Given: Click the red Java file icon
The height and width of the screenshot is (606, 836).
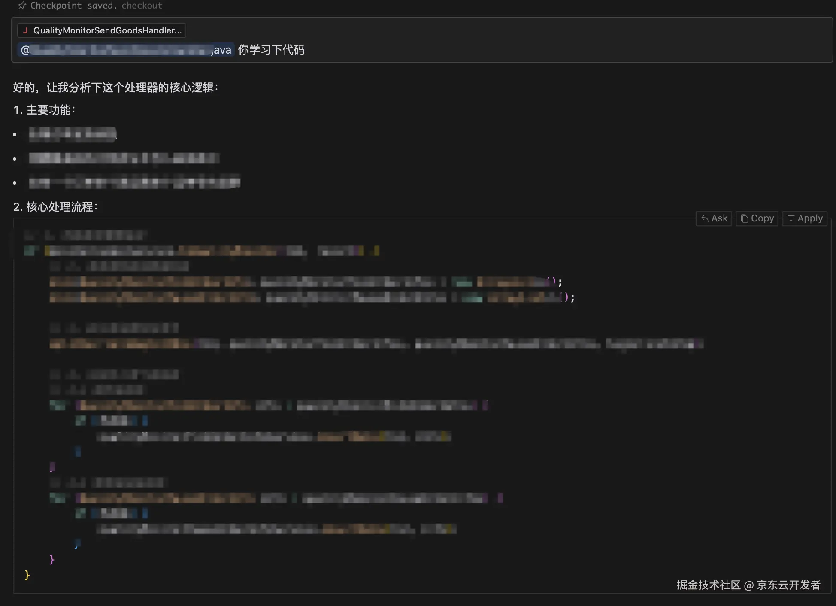Looking at the screenshot, I should [x=25, y=30].
